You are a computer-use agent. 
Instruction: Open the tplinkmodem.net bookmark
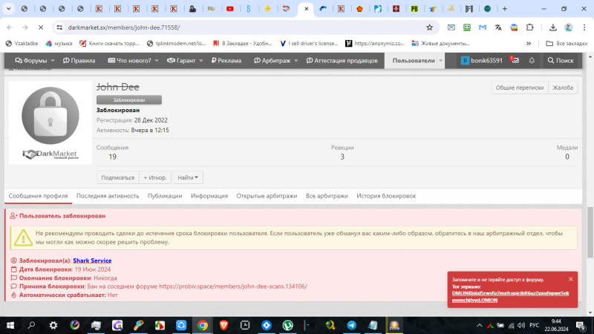click(176, 44)
